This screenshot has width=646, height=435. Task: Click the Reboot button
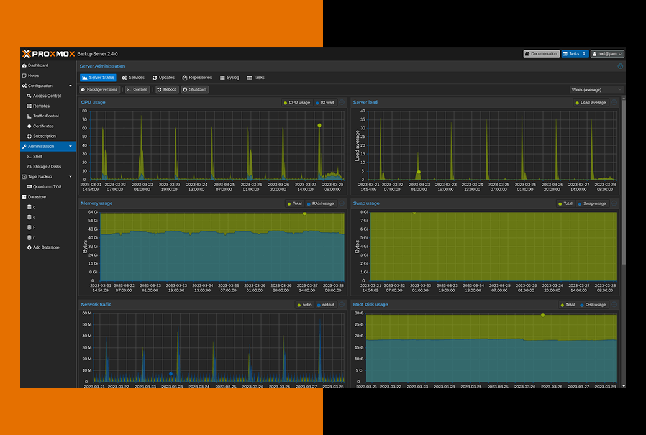tap(166, 89)
